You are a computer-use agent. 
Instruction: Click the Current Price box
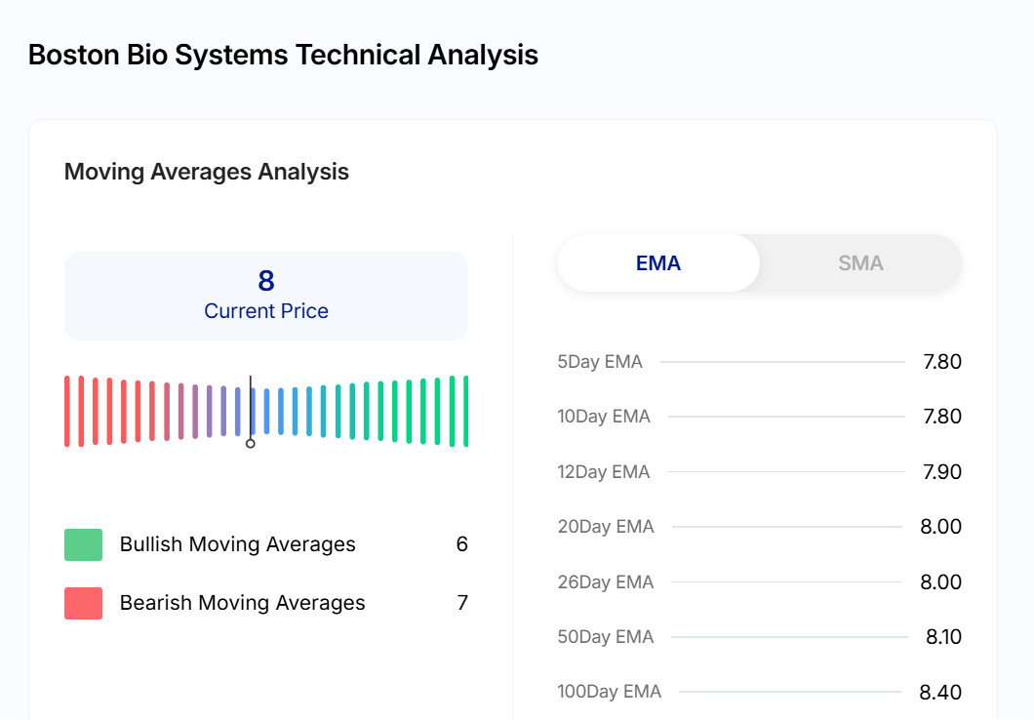tap(265, 296)
